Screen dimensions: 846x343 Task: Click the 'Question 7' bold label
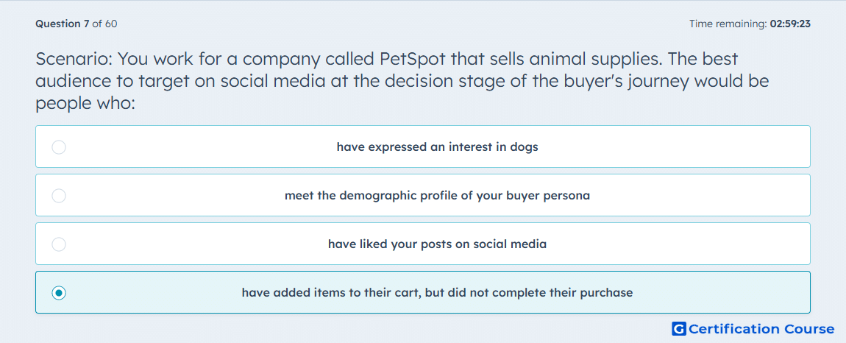(x=63, y=24)
